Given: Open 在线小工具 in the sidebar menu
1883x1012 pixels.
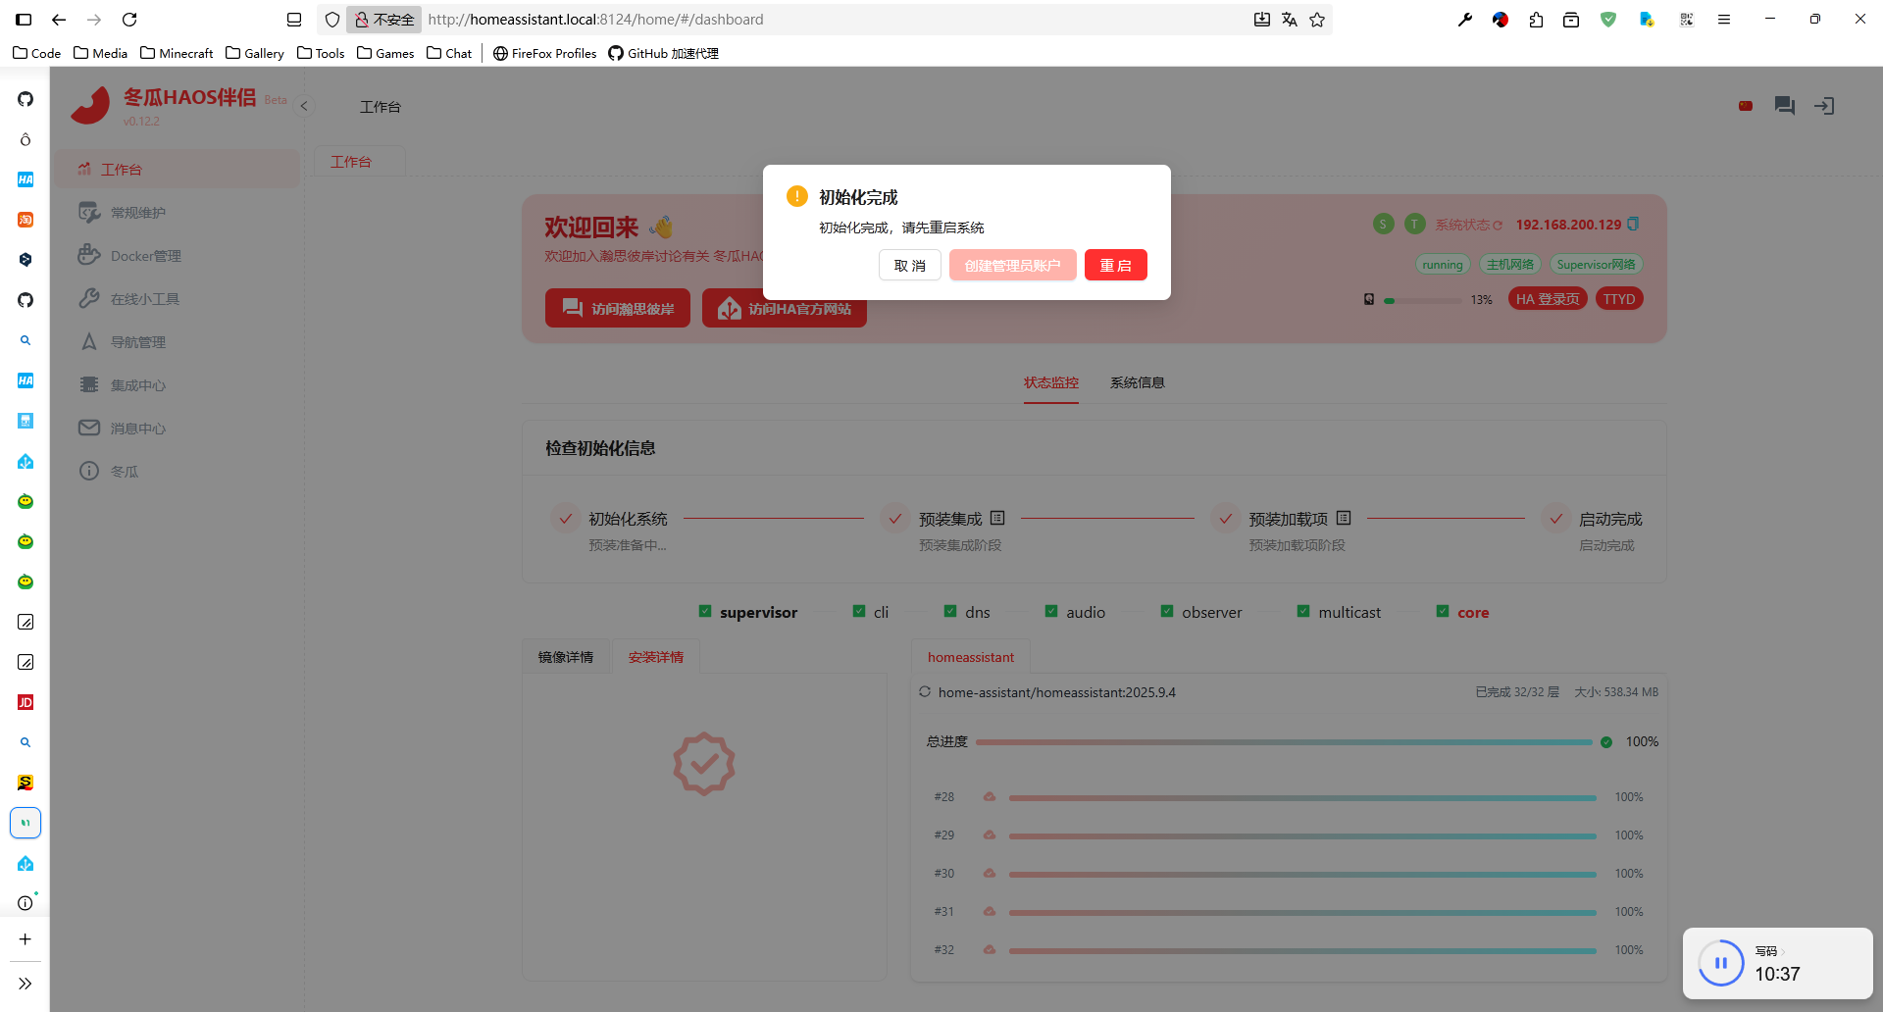Looking at the screenshot, I should tap(177, 299).
